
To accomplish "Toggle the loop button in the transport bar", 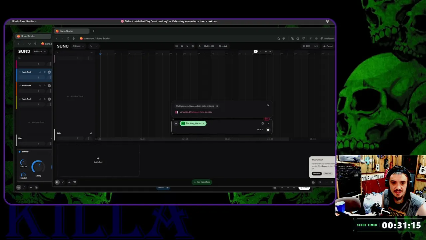I will tap(192, 46).
